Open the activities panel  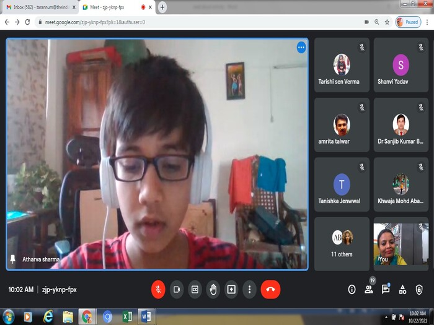402,289
